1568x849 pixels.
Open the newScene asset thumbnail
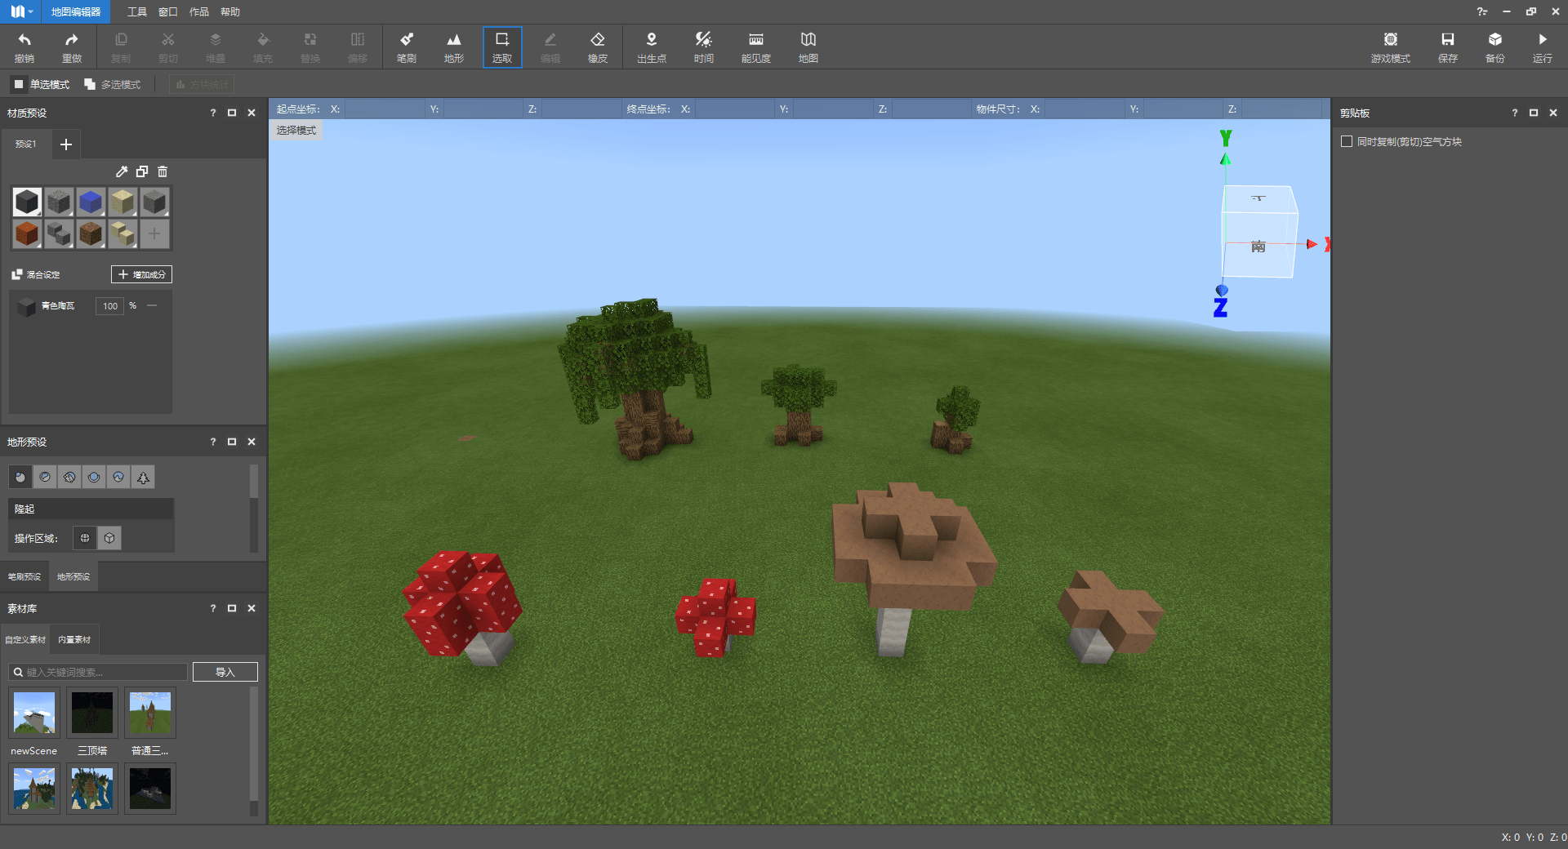point(34,713)
